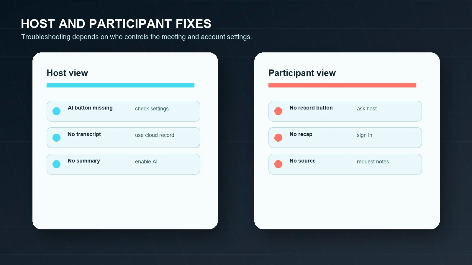The width and height of the screenshot is (472, 265).
Task: Click the request notes fix text
Action: pos(373,162)
